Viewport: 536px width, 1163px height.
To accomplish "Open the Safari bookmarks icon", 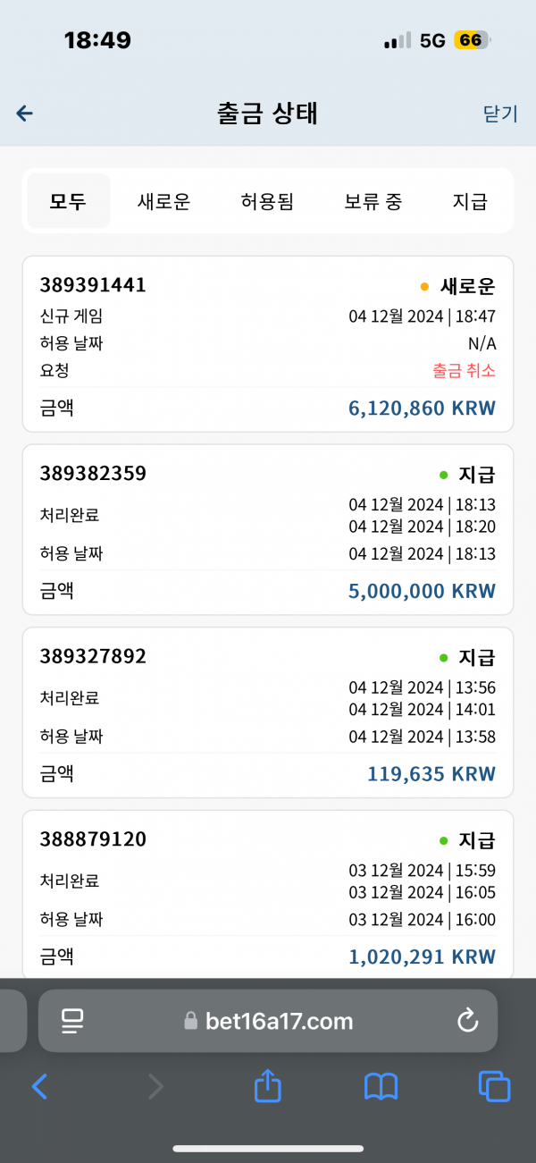I will (x=381, y=1087).
